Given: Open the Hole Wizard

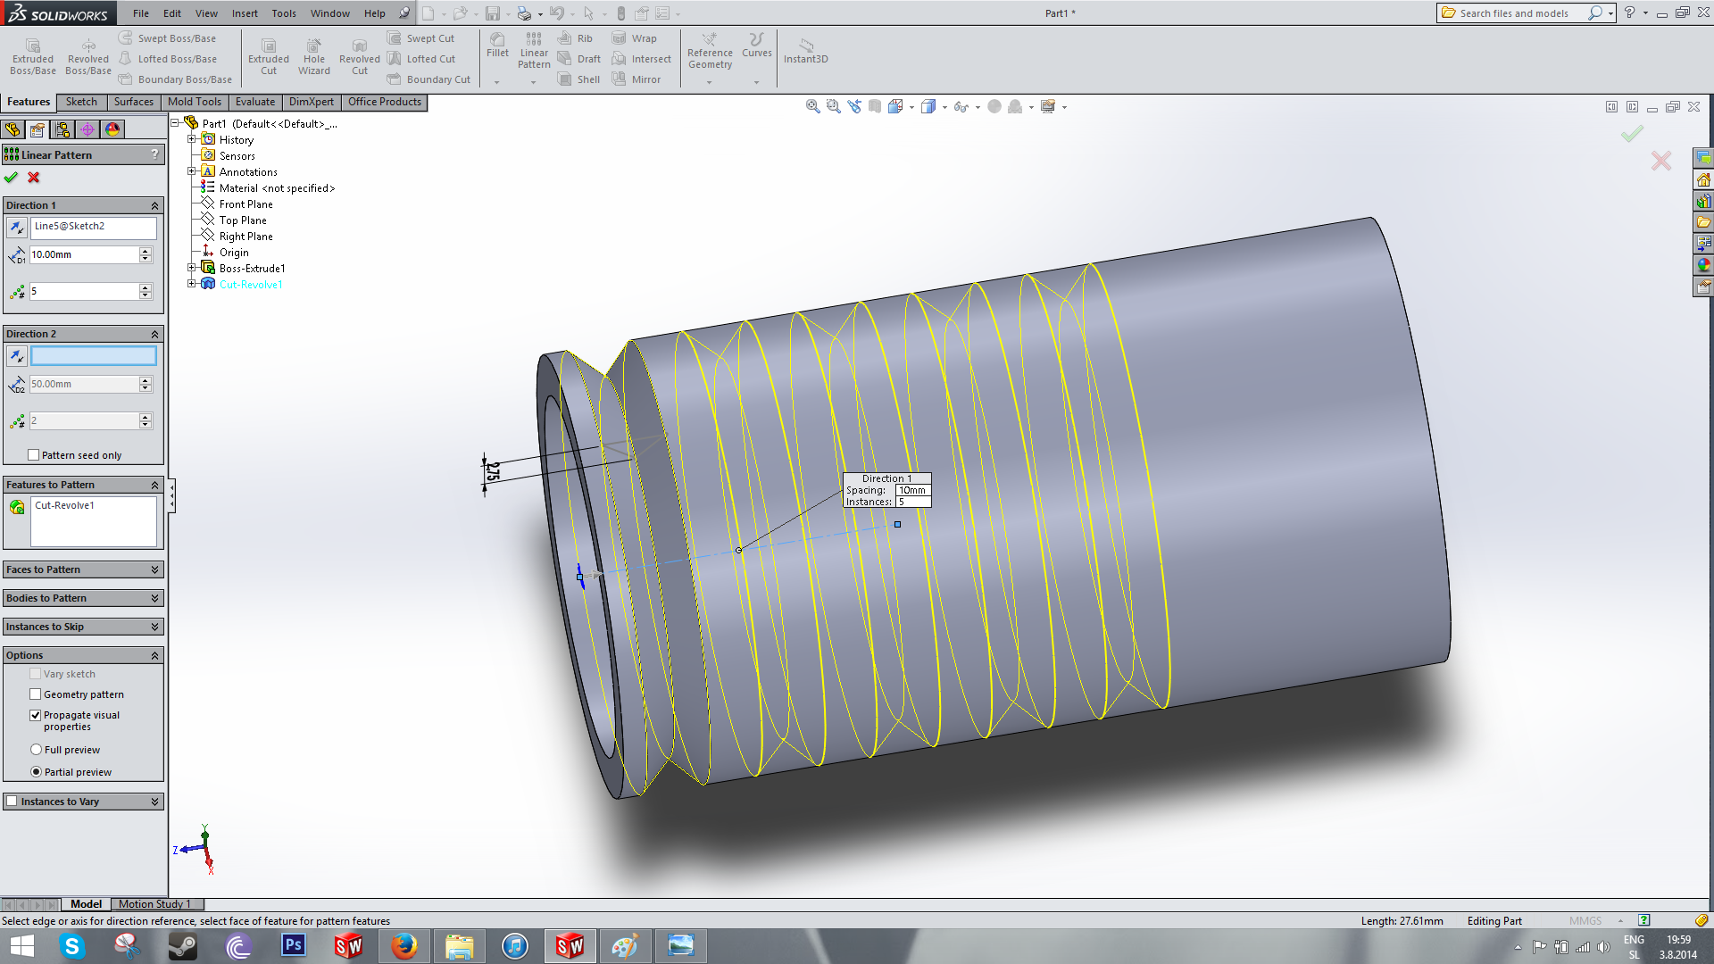Looking at the screenshot, I should coord(314,56).
